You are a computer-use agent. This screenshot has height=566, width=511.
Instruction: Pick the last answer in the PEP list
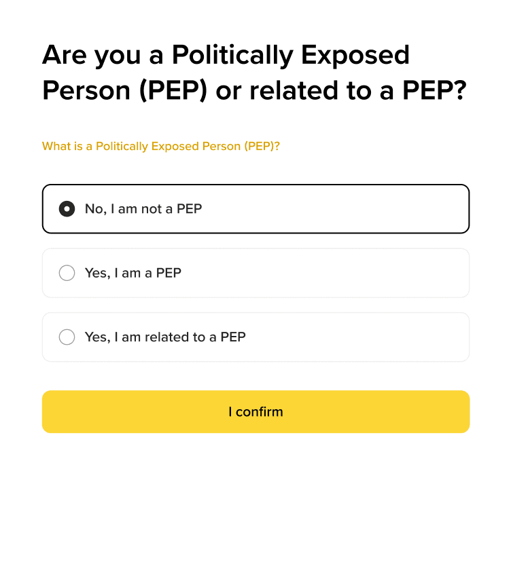pyautogui.click(x=255, y=337)
